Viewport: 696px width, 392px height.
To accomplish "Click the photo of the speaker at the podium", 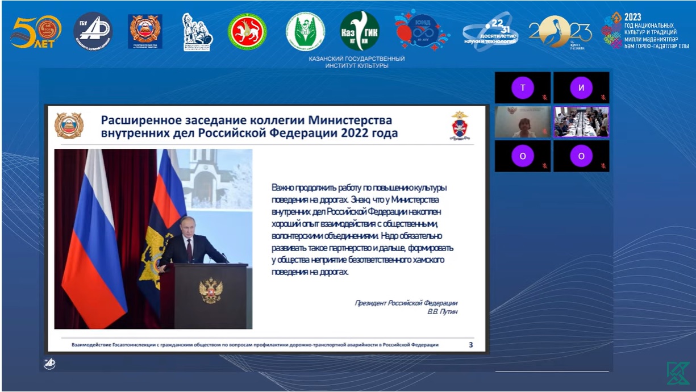I will click(153, 239).
